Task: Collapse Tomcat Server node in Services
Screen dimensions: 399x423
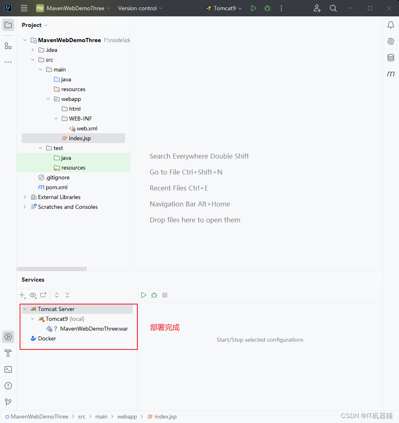Action: pyautogui.click(x=25, y=309)
